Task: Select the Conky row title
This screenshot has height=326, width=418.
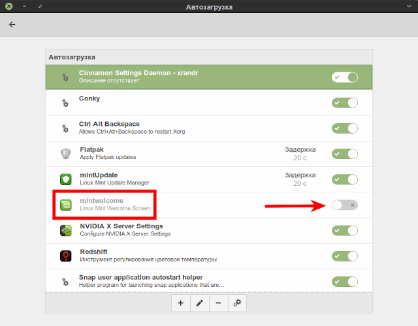Action: click(89, 98)
